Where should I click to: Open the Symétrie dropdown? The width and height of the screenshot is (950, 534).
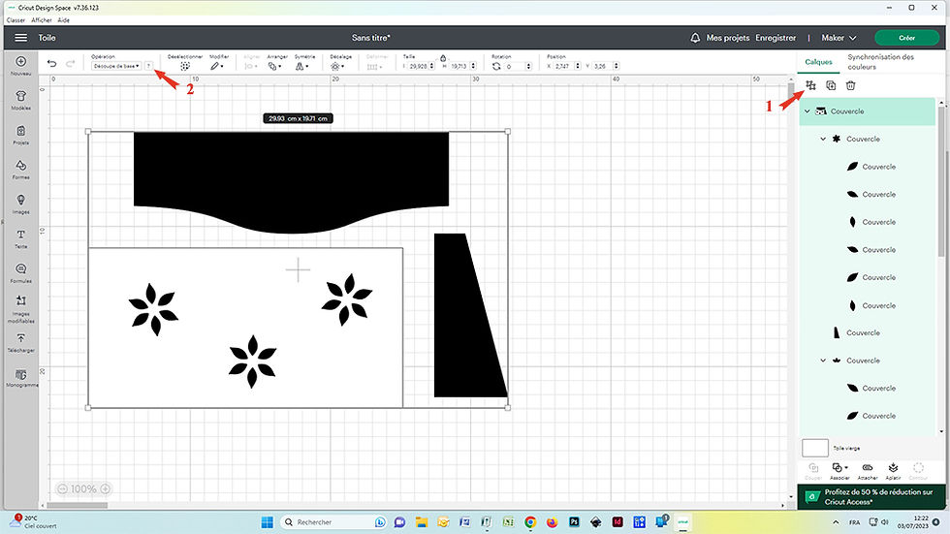pyautogui.click(x=301, y=66)
